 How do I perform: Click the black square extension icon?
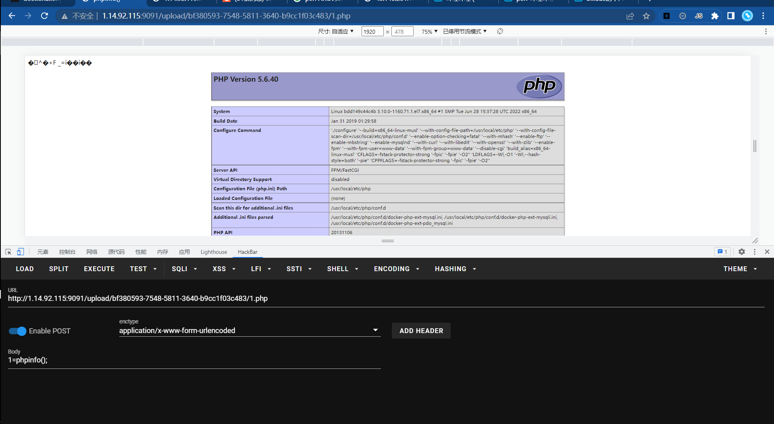(x=667, y=16)
